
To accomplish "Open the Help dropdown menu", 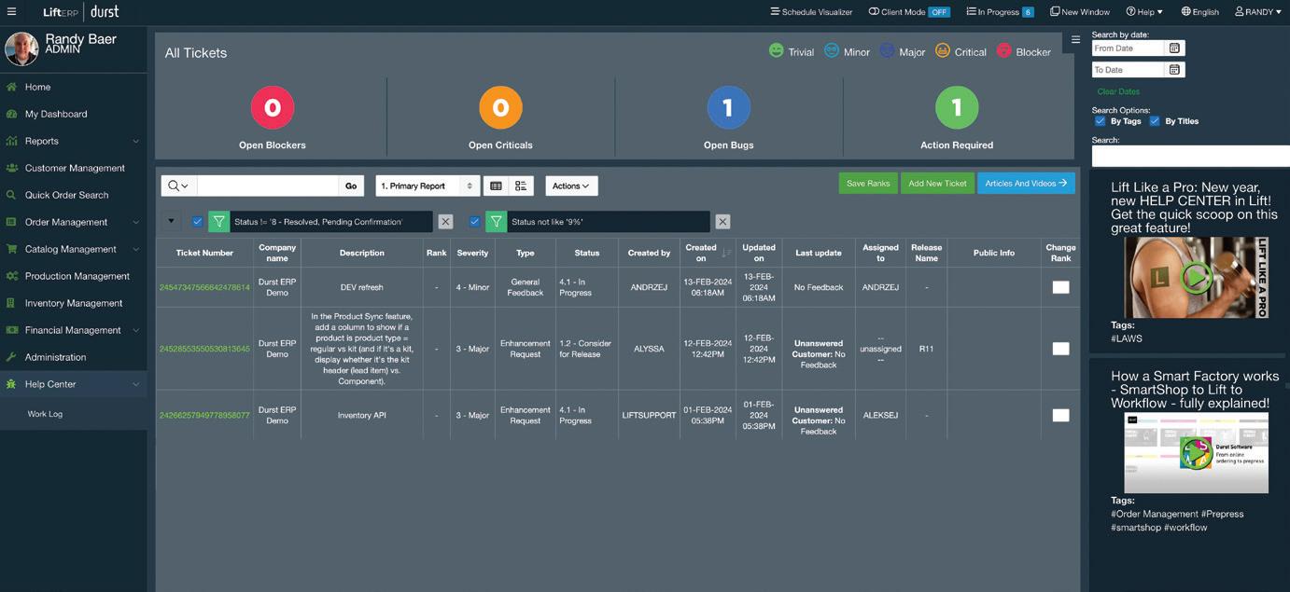I will point(1144,12).
